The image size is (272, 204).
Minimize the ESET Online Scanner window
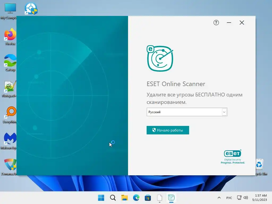(229, 23)
